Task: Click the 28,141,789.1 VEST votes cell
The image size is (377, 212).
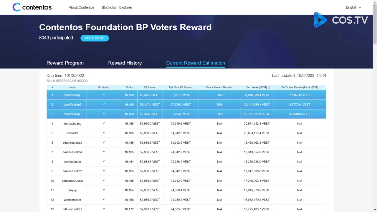Action: click(257, 105)
